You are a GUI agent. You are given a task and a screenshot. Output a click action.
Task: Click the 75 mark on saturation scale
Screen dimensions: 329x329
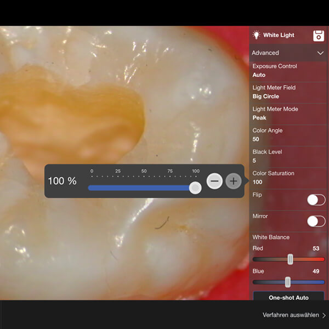[170, 171]
